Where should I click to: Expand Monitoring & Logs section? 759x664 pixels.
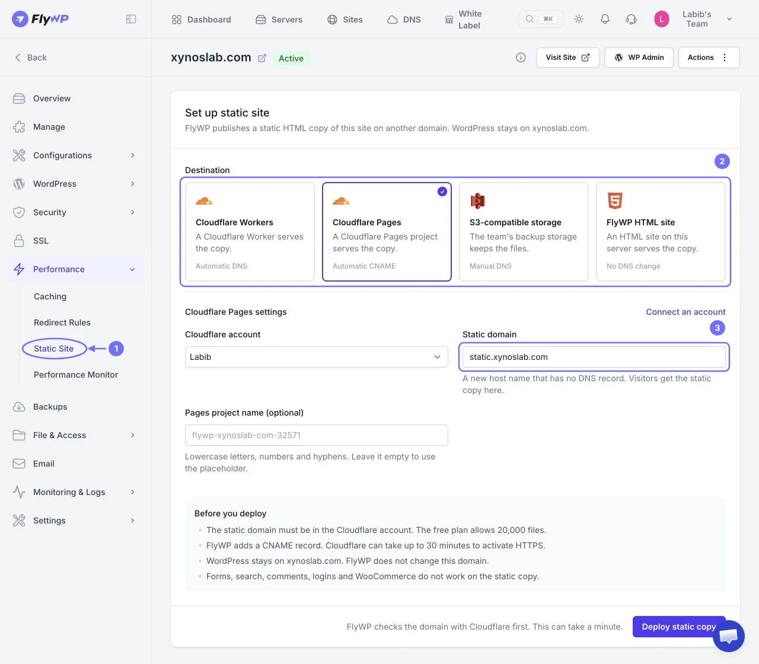(x=75, y=492)
